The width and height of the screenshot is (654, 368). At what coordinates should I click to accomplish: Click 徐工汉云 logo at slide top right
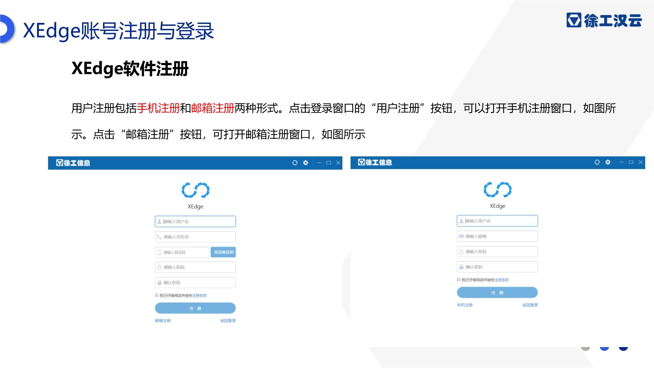(604, 20)
